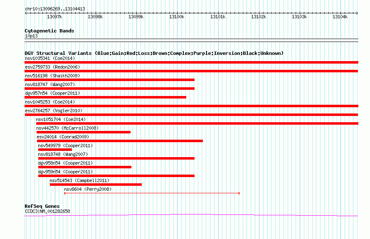Viewport: 370px width, 239px height.
Task: Click the 10p13 band label
Action: point(31,36)
